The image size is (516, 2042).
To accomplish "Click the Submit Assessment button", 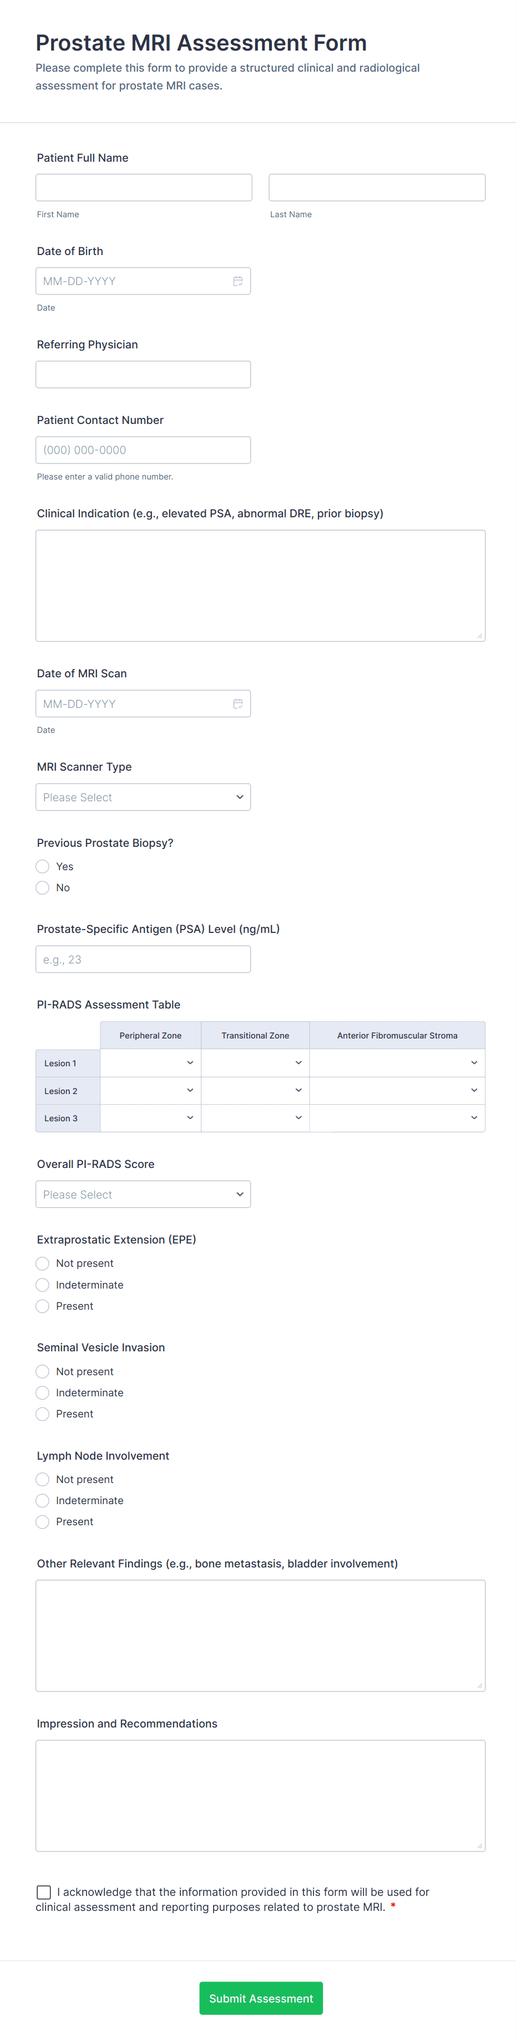I will [260, 1999].
